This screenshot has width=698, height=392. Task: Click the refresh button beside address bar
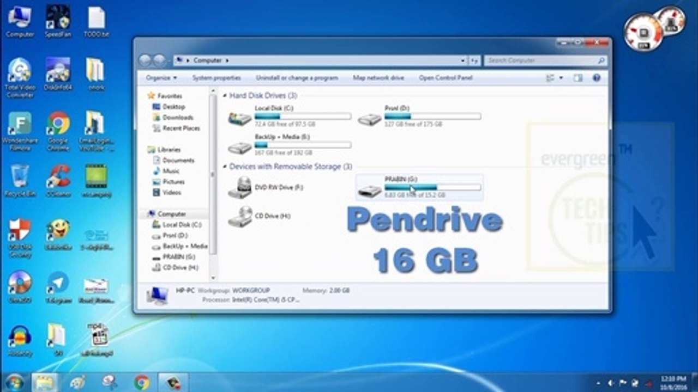click(x=474, y=60)
